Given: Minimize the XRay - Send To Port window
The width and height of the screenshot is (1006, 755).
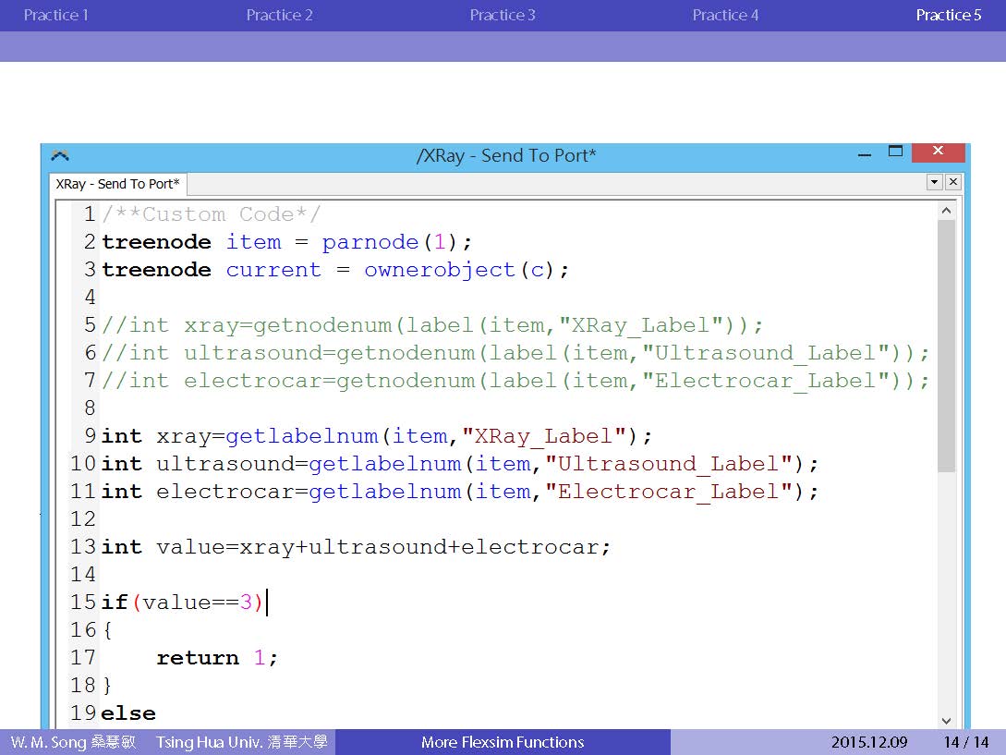Looking at the screenshot, I should pyautogui.click(x=864, y=155).
